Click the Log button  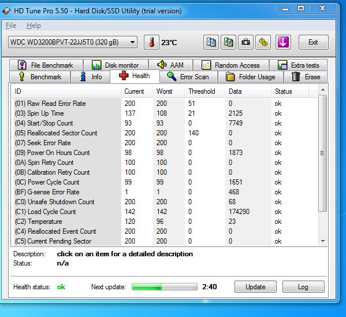pyautogui.click(x=303, y=287)
